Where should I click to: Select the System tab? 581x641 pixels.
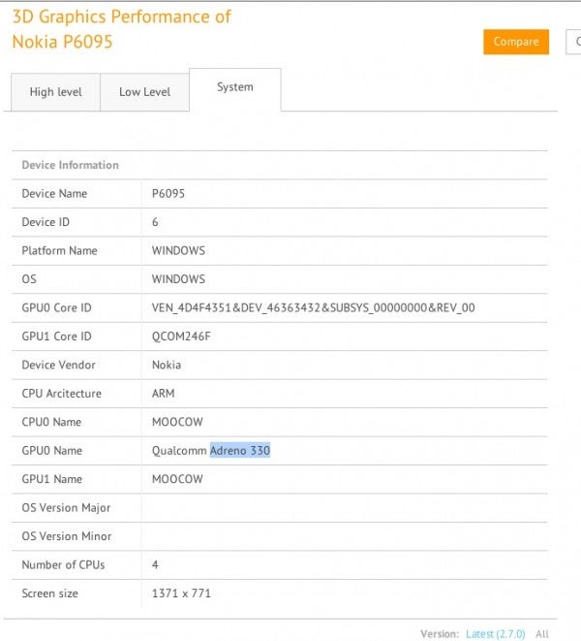[x=235, y=87]
